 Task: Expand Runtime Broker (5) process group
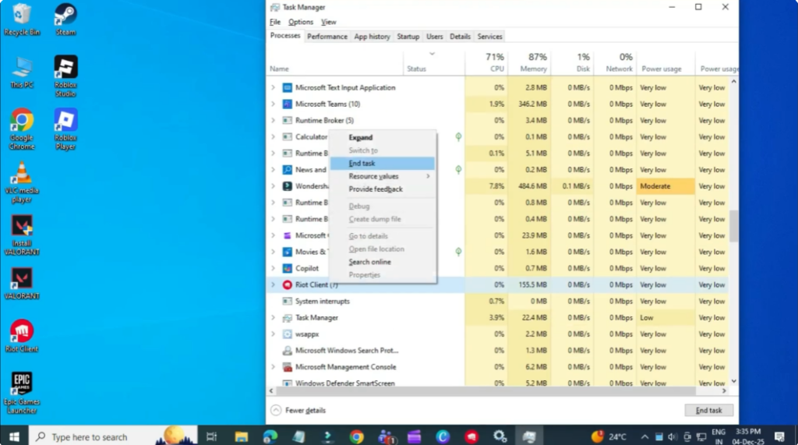coord(273,121)
